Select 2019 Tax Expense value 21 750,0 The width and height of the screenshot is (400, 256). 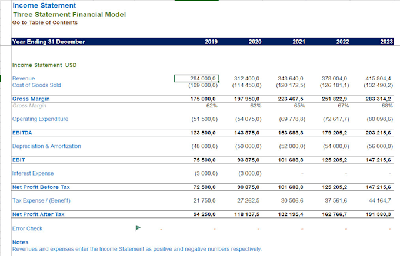(204, 201)
